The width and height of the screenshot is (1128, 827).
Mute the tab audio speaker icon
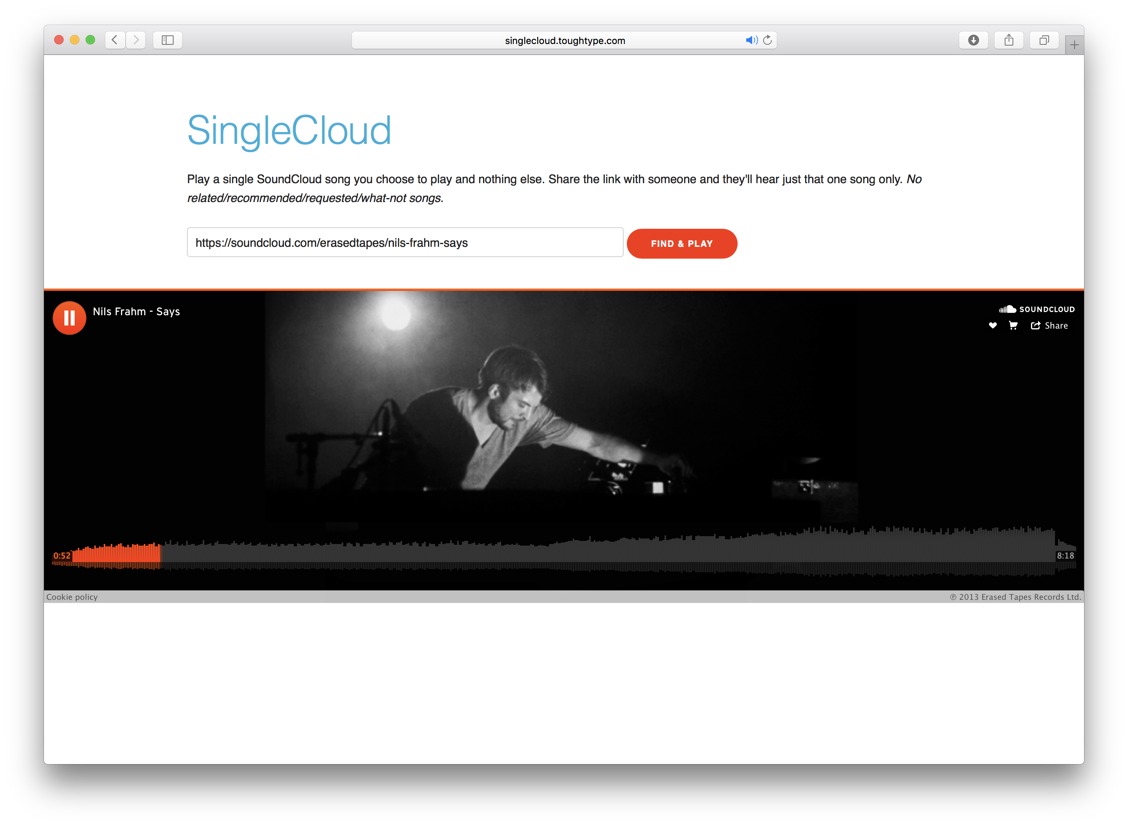click(x=751, y=40)
